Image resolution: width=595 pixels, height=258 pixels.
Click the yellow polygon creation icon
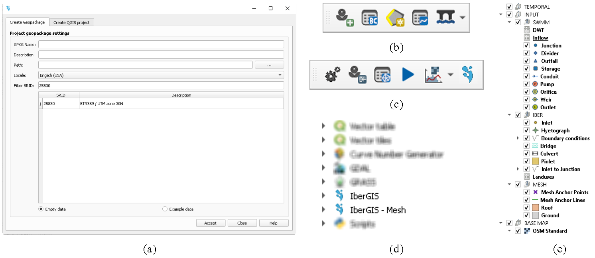[395, 18]
